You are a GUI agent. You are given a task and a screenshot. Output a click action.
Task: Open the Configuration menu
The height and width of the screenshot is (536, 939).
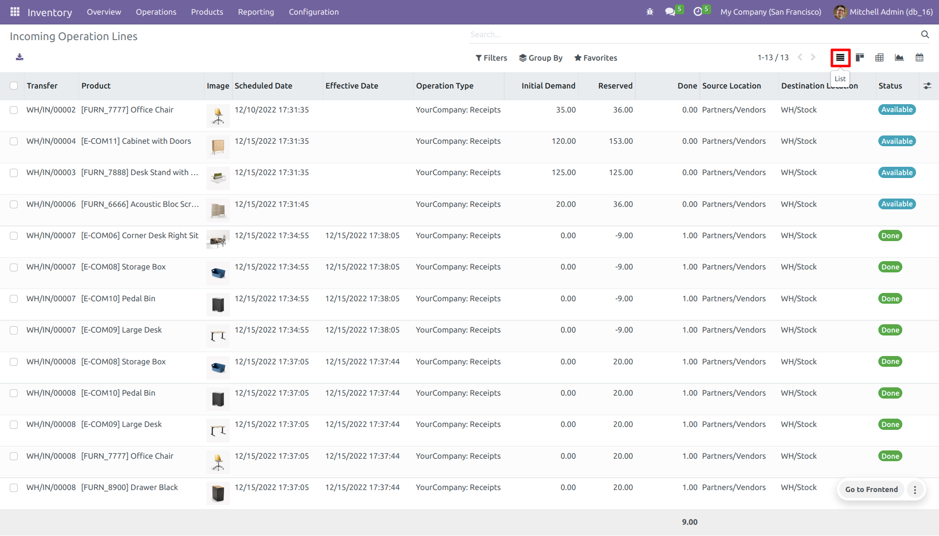point(313,12)
